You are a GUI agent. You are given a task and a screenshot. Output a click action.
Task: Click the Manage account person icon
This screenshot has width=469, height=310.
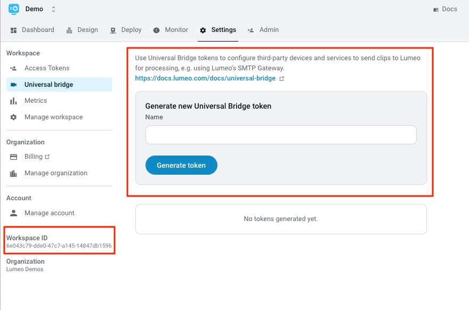[x=13, y=213]
